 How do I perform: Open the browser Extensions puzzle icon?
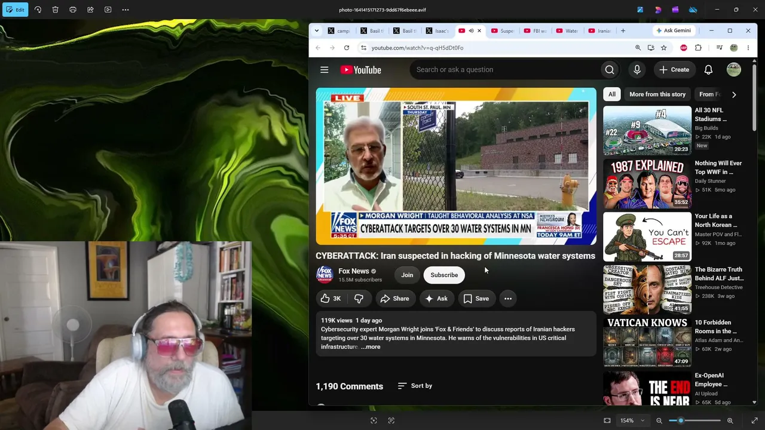tap(698, 48)
